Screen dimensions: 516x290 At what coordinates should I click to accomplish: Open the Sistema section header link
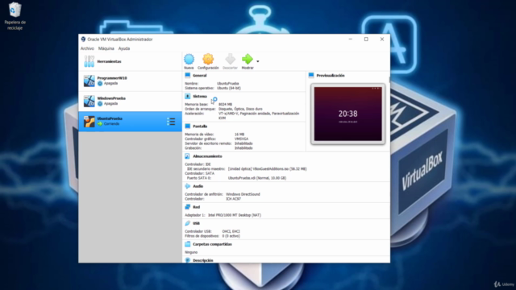click(200, 97)
